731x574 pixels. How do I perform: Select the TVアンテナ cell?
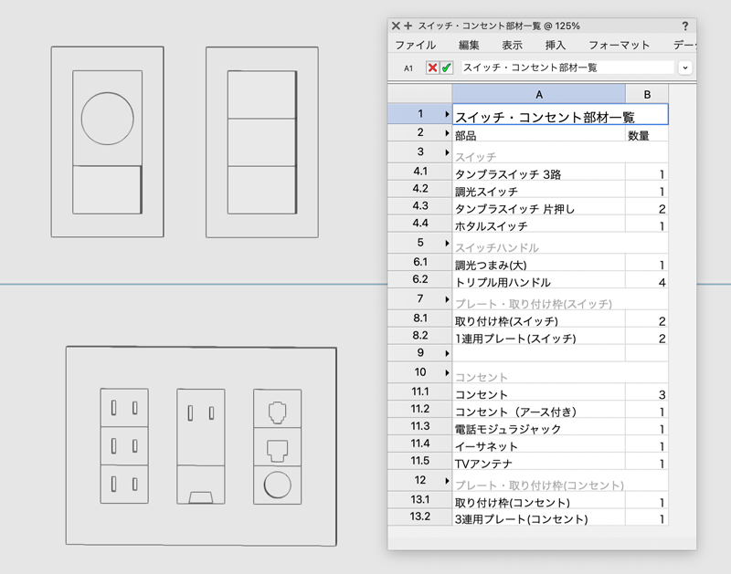coord(538,462)
